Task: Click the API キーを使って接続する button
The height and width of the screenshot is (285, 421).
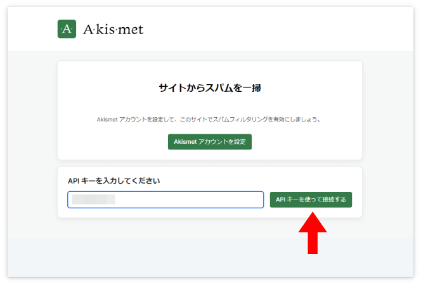Action: [311, 199]
